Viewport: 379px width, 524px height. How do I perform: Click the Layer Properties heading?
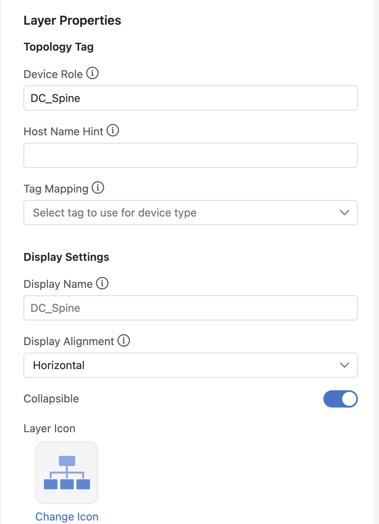pos(72,20)
